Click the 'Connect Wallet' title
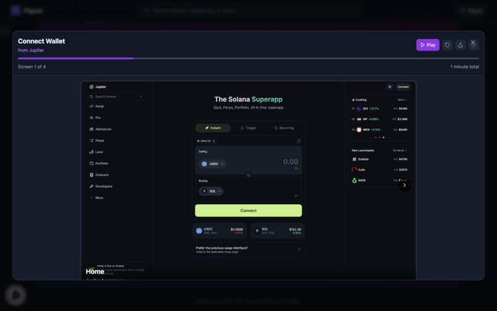Screen dimensions: 497x311 pyautogui.click(x=41, y=41)
